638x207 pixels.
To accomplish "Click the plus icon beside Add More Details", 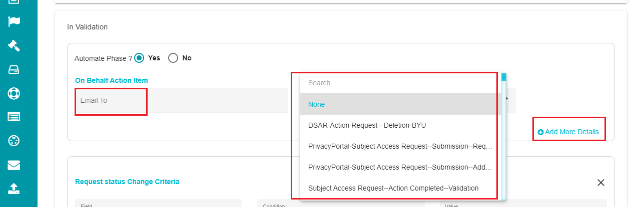I will (540, 132).
